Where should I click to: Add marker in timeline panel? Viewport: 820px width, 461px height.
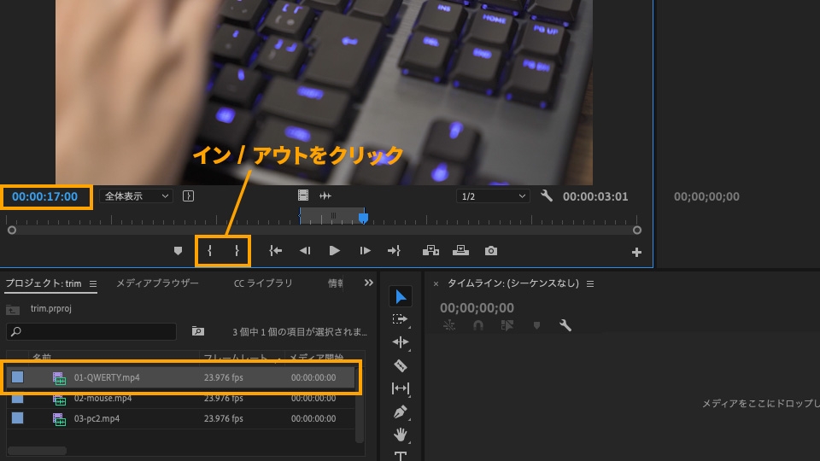tap(536, 325)
